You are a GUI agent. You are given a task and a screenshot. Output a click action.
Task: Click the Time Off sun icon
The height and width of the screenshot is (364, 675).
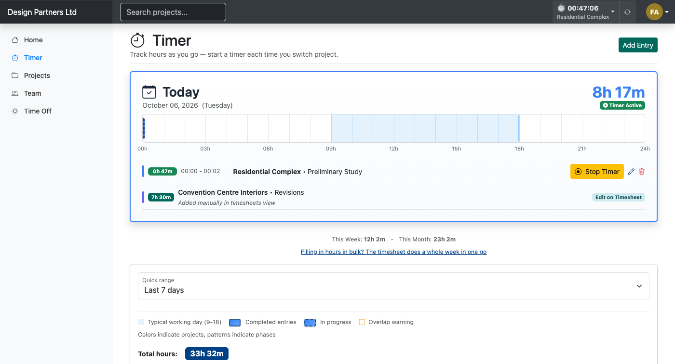tap(15, 111)
